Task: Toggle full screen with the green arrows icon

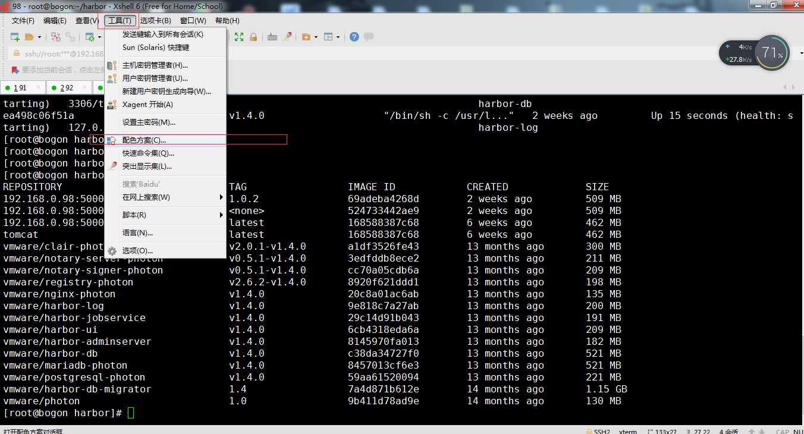Action: coord(239,37)
